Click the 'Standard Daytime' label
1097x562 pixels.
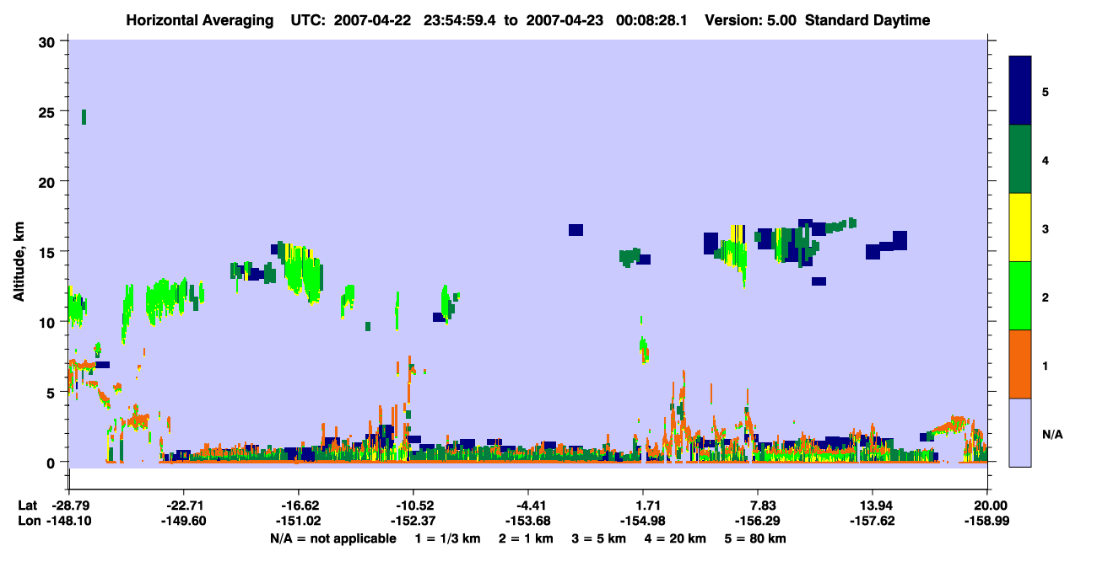click(x=867, y=20)
